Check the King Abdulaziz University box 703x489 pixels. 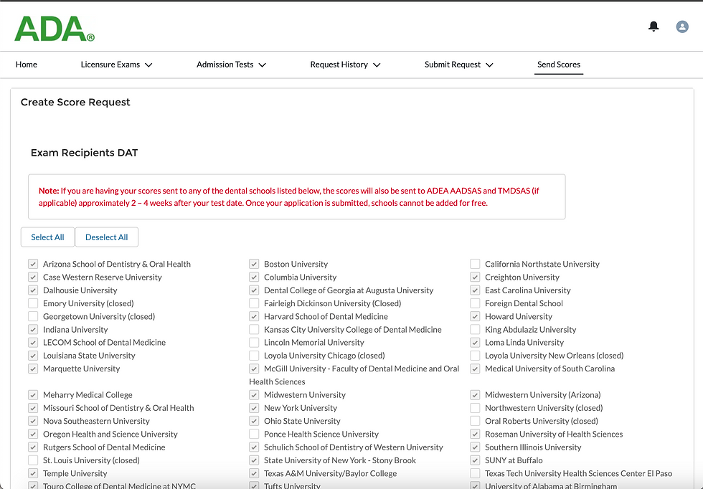(474, 329)
